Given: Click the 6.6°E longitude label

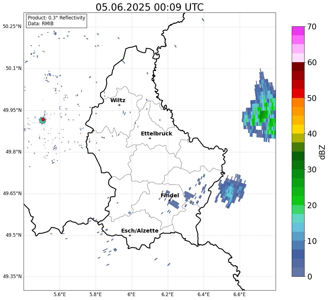Looking at the screenshot, I should click(x=240, y=294).
